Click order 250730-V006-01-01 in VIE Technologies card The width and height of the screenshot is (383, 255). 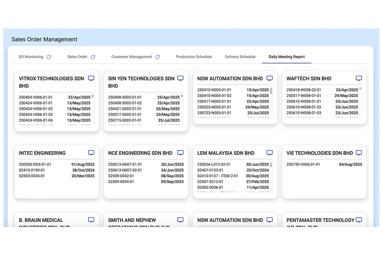pyautogui.click(x=303, y=164)
